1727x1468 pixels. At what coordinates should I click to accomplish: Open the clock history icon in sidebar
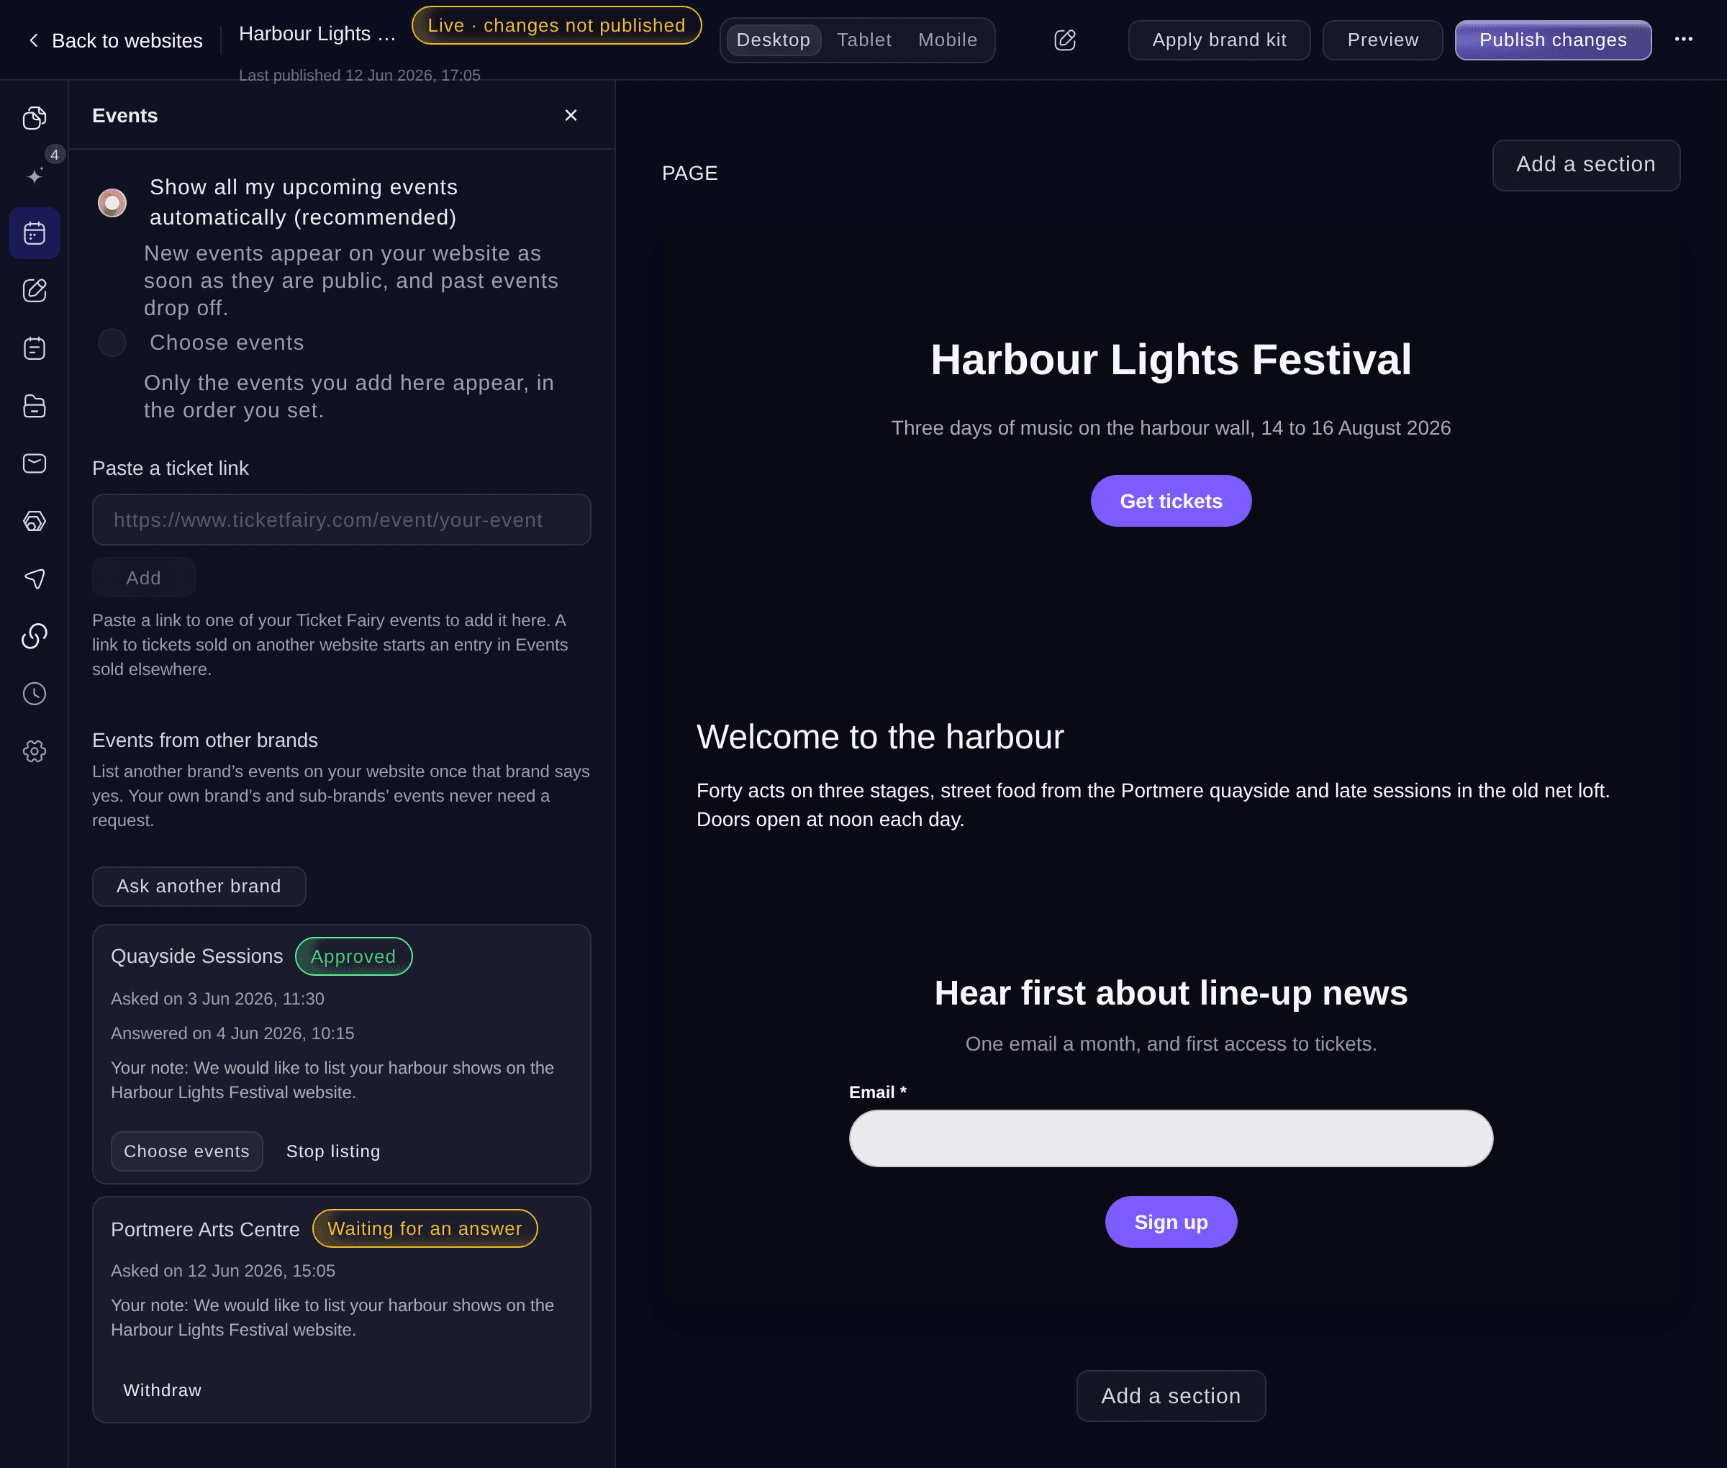[x=34, y=694]
